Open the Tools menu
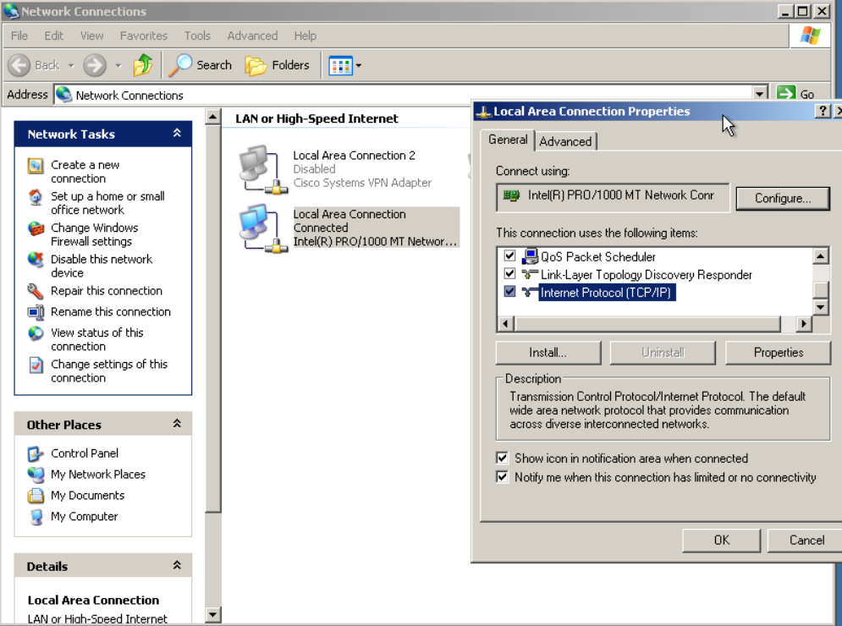Screen dimensions: 842x626 point(198,36)
